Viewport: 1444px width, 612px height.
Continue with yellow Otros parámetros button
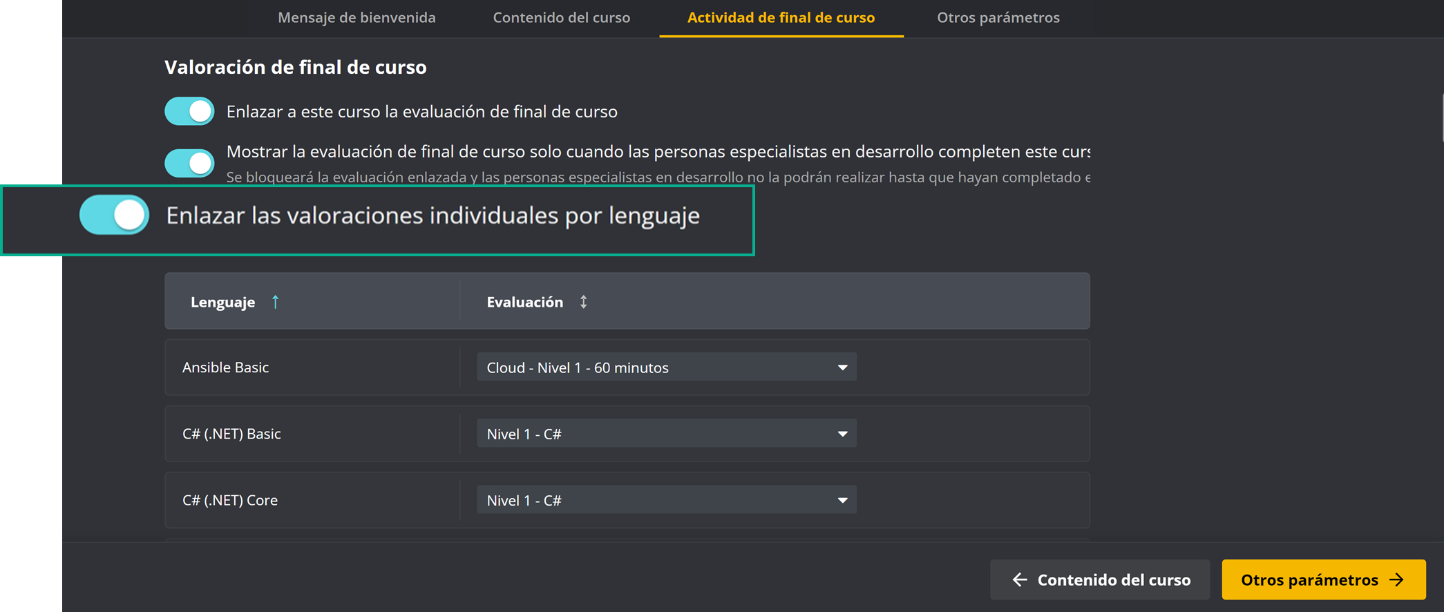tap(1324, 580)
